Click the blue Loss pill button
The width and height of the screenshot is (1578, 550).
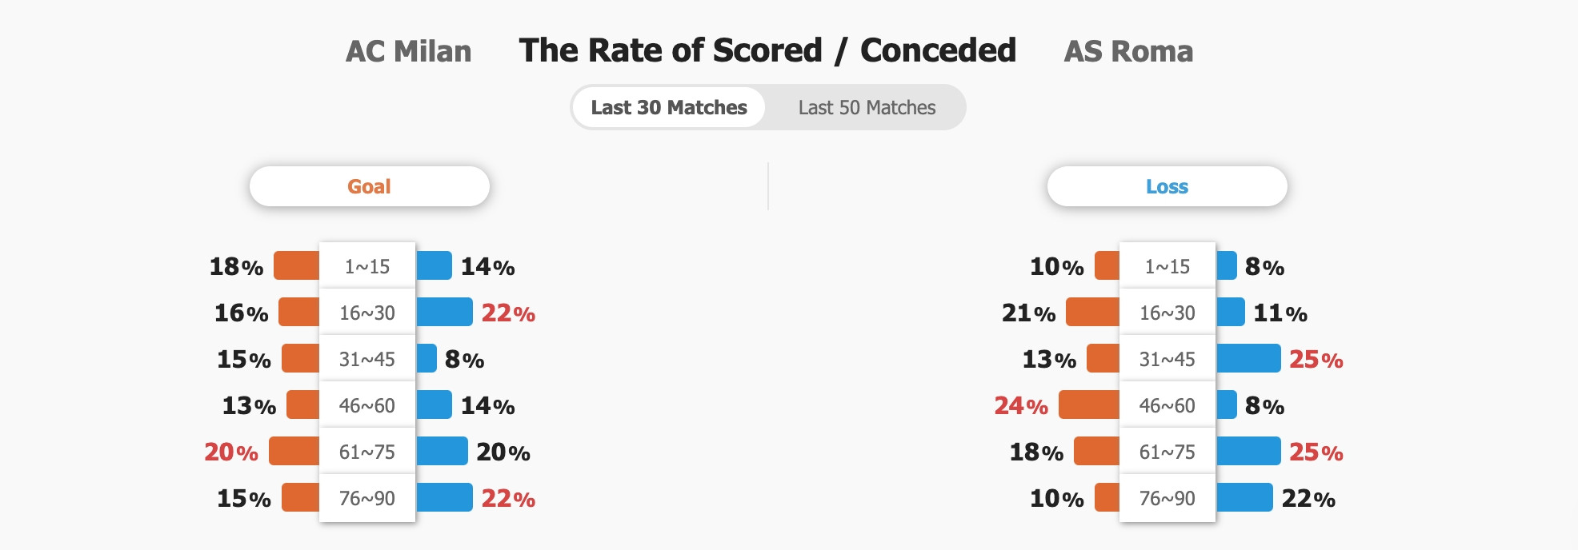(1167, 186)
